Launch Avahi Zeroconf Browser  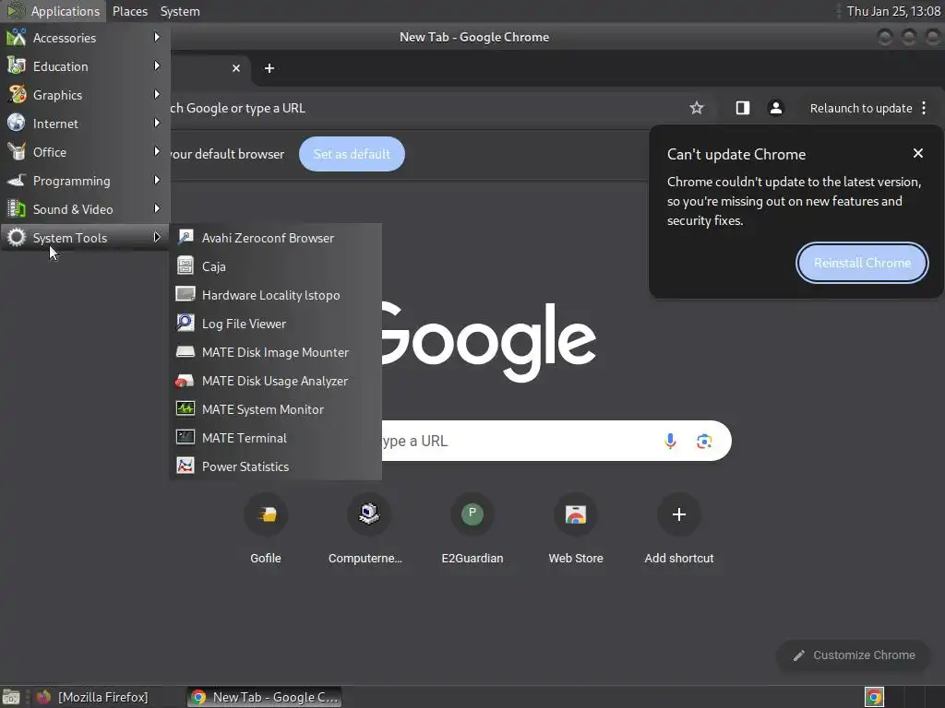275,238
